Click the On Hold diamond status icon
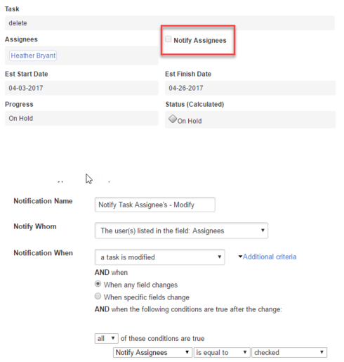This screenshot has height=362, width=344. [173, 119]
